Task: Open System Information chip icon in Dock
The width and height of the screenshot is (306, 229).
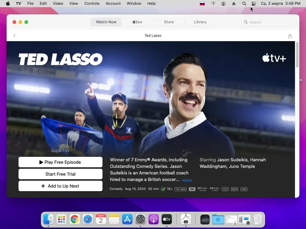Action: 186,219
